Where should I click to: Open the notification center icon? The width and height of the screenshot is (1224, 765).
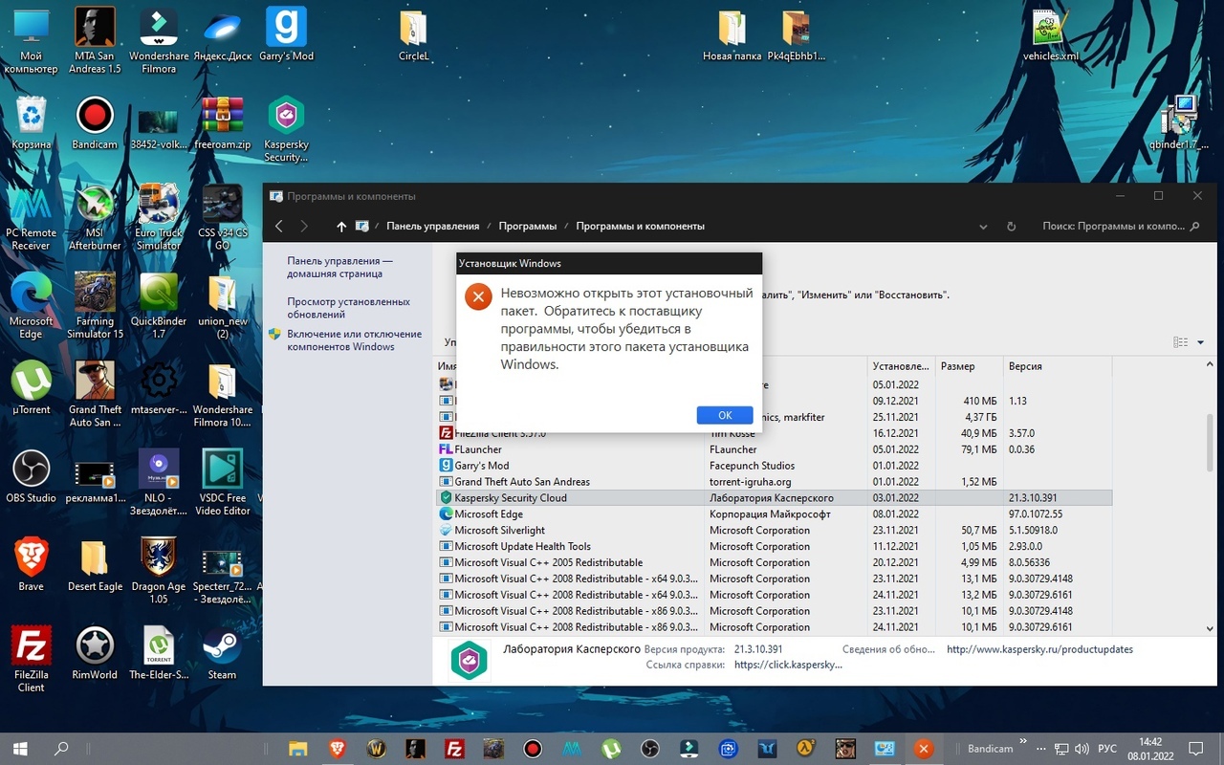click(1195, 749)
